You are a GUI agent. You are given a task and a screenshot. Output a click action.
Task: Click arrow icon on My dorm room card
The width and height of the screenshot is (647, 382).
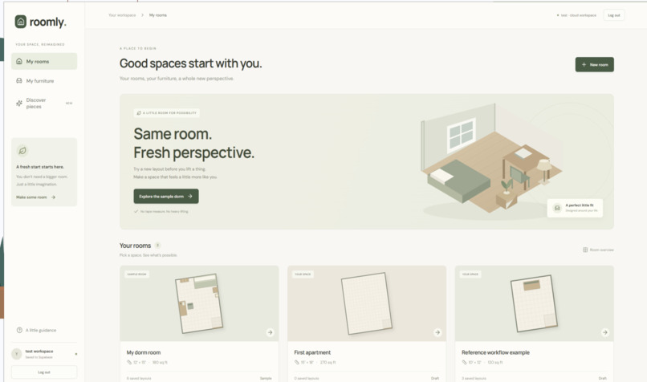click(270, 332)
